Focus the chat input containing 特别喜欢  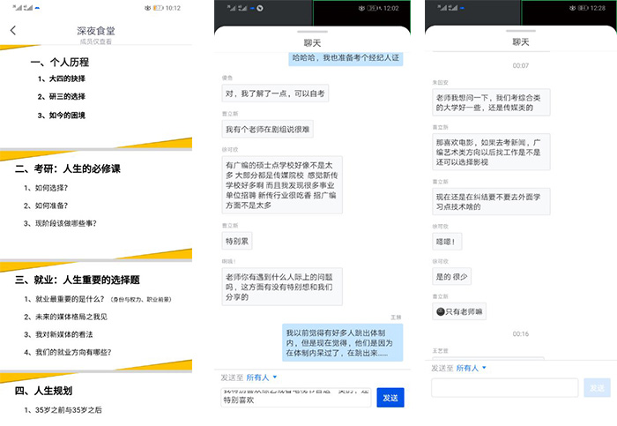click(x=296, y=398)
